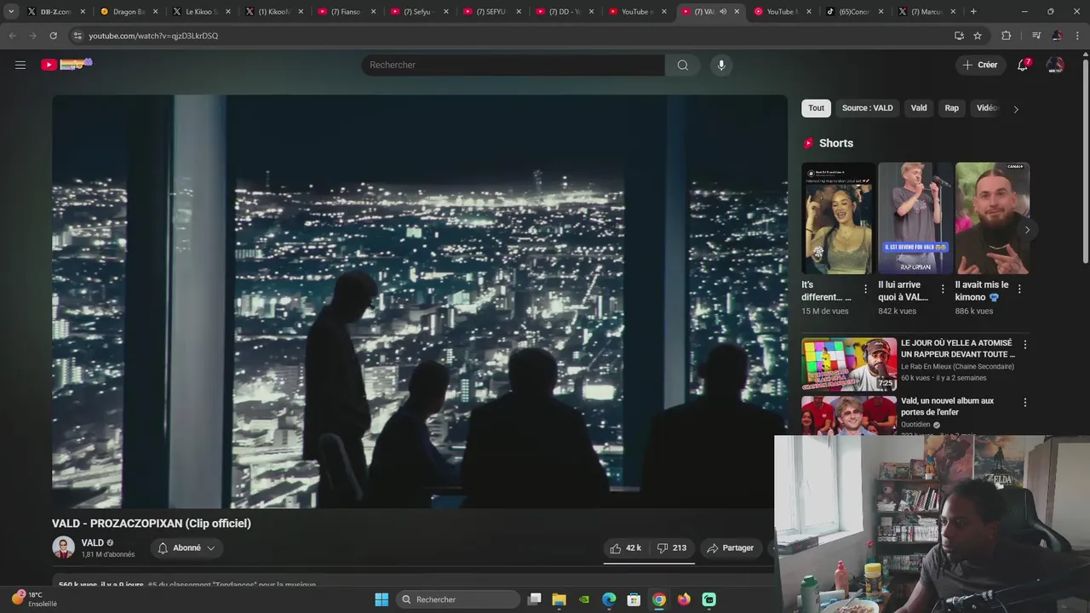Viewport: 1090px width, 613px height.
Task: Click the Créer button
Action: [979, 65]
